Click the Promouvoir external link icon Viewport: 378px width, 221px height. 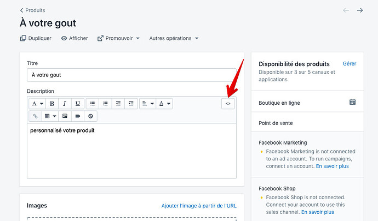[x=100, y=38]
